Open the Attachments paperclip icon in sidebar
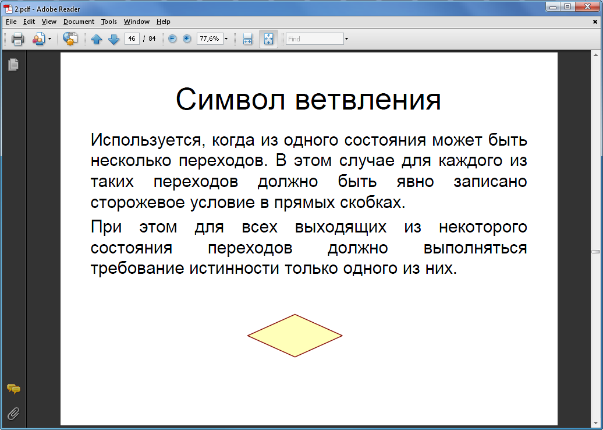Image resolution: width=603 pixels, height=430 pixels. click(x=13, y=414)
